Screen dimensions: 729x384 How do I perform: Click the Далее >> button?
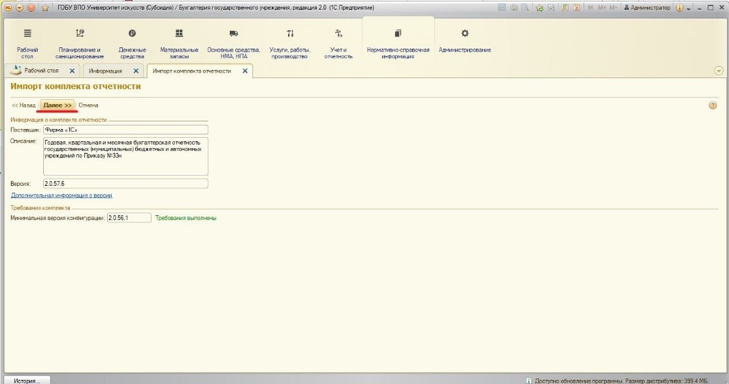[x=57, y=106]
